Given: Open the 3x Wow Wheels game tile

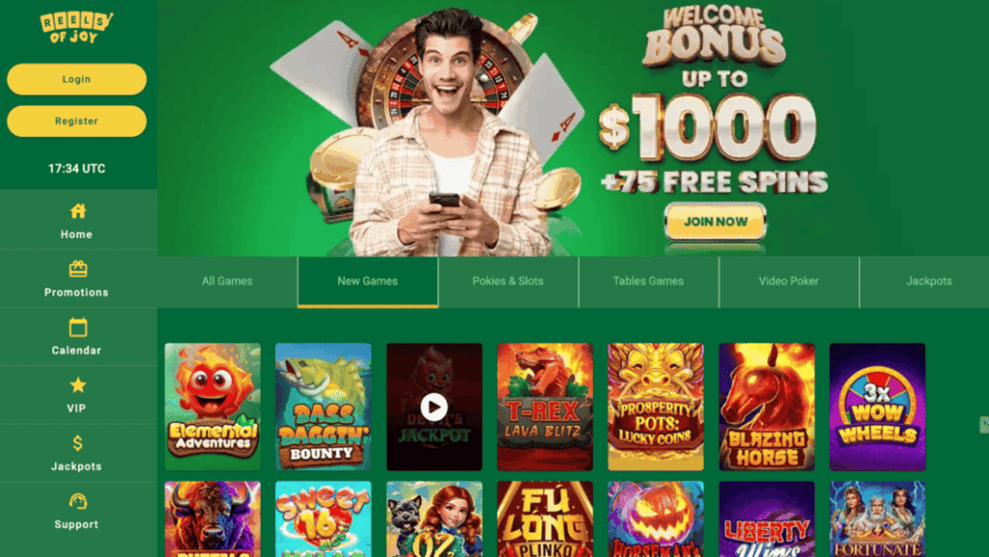Looking at the screenshot, I should tap(877, 406).
